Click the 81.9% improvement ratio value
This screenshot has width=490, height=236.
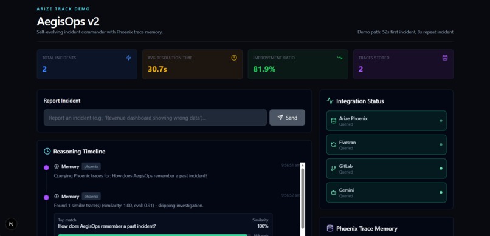[264, 69]
